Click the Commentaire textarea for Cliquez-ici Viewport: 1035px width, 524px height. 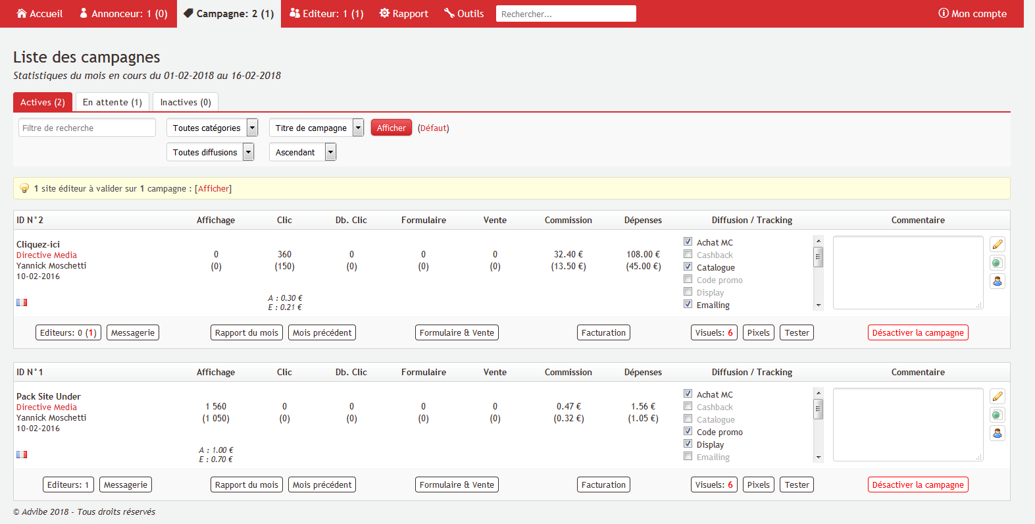908,273
